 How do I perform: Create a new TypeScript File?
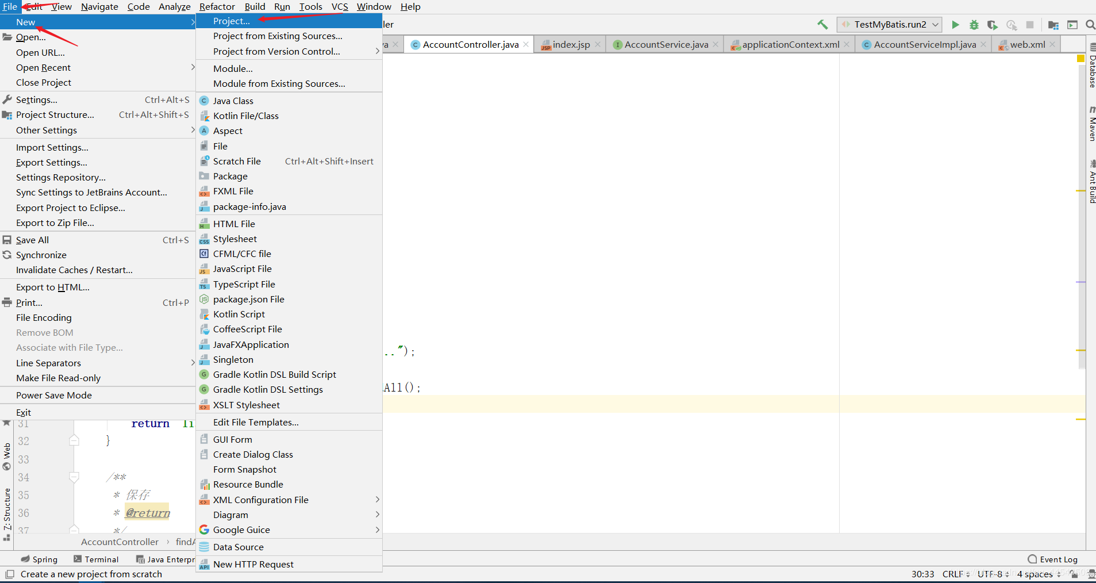coord(289,284)
